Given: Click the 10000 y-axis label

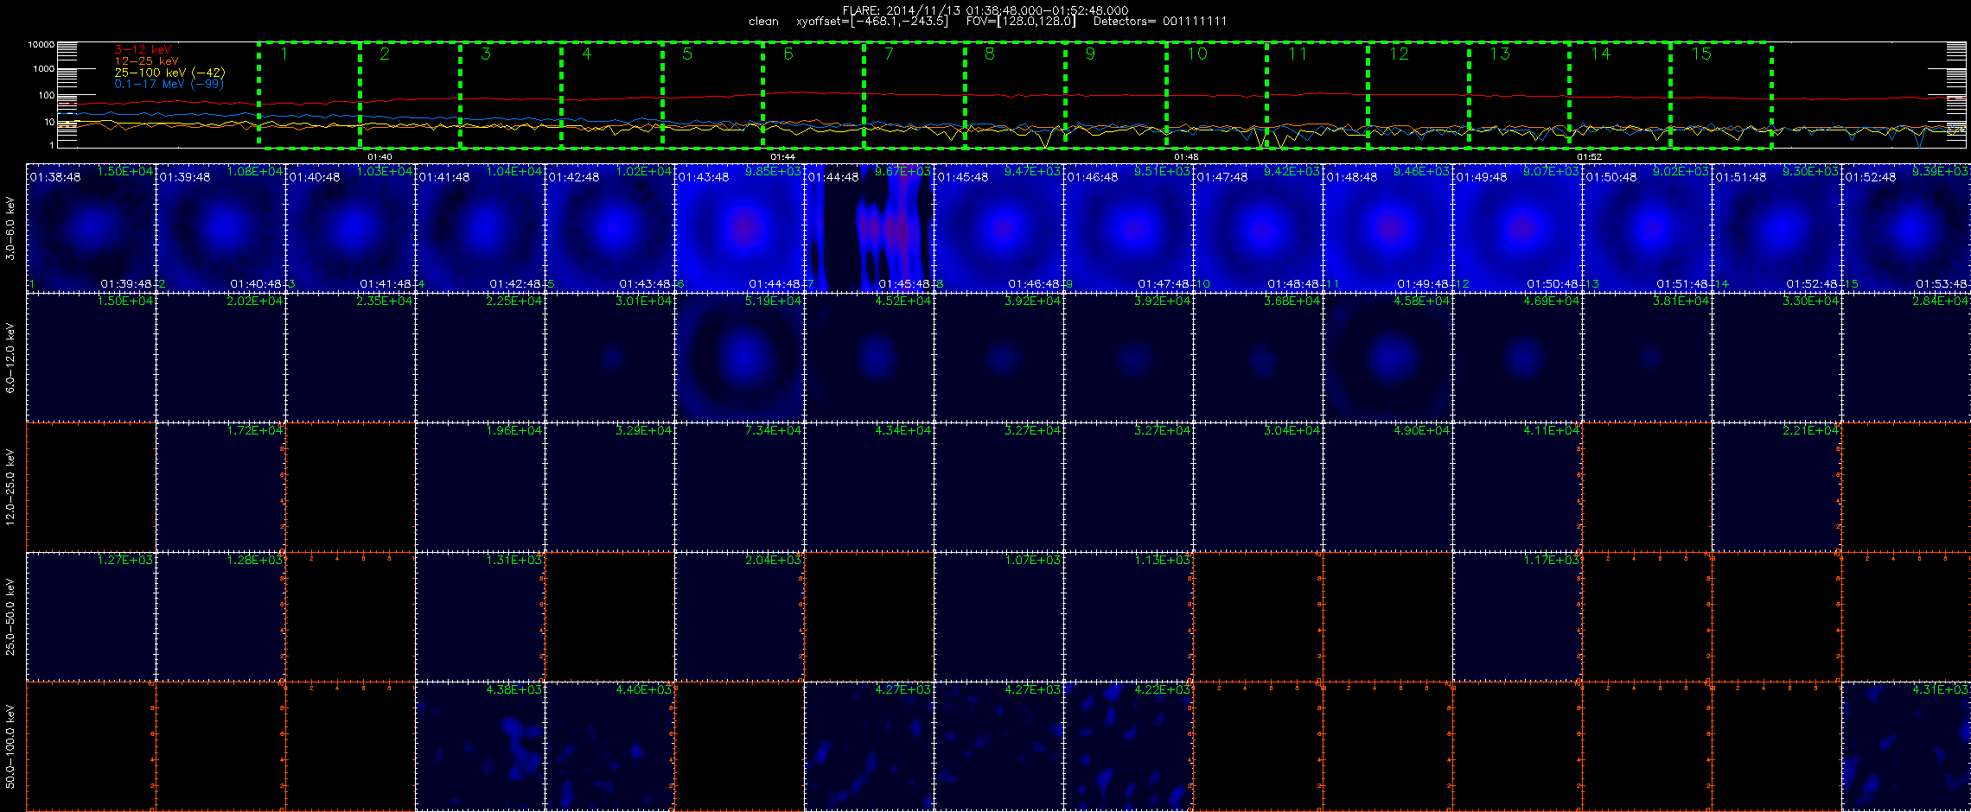Looking at the screenshot, I should click(x=41, y=45).
